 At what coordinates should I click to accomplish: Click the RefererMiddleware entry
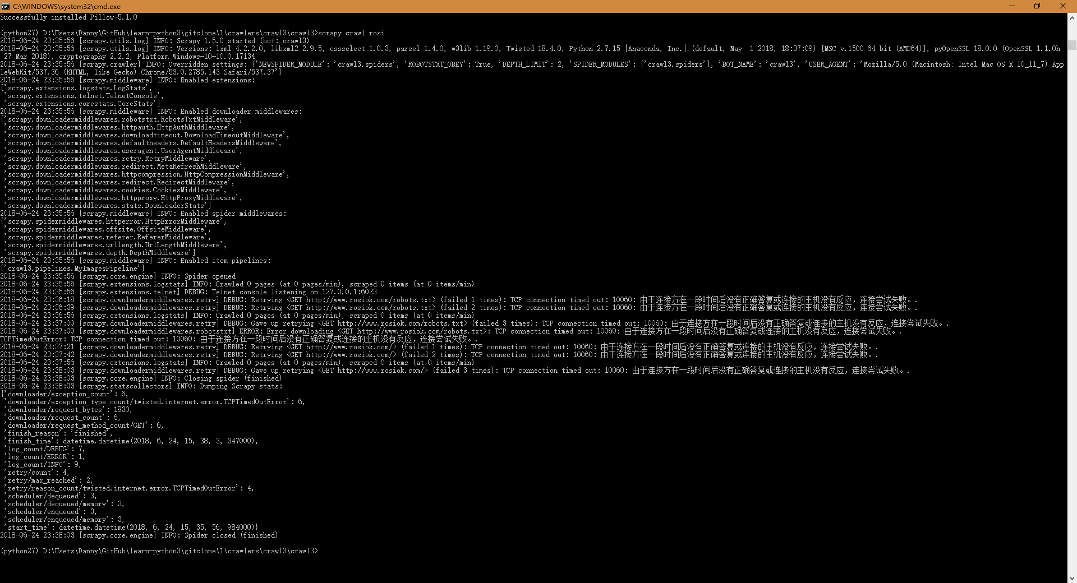pyautogui.click(x=107, y=237)
